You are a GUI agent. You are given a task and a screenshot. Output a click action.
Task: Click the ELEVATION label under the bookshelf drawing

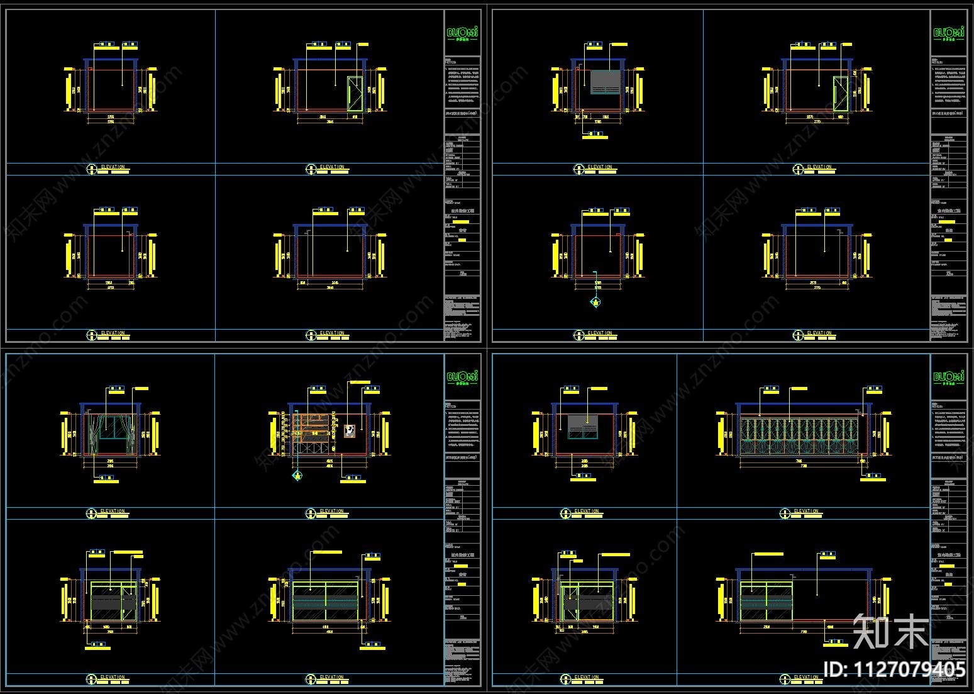331,512
